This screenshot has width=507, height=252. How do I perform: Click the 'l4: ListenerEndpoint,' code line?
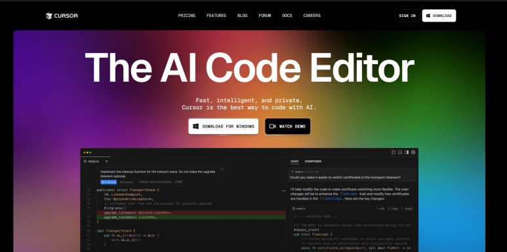click(x=123, y=194)
